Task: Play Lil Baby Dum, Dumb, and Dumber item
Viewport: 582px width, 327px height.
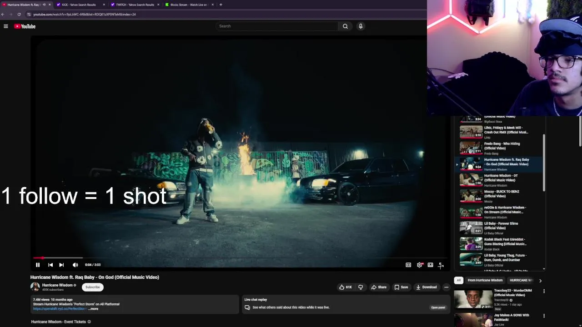Action: [500, 259]
